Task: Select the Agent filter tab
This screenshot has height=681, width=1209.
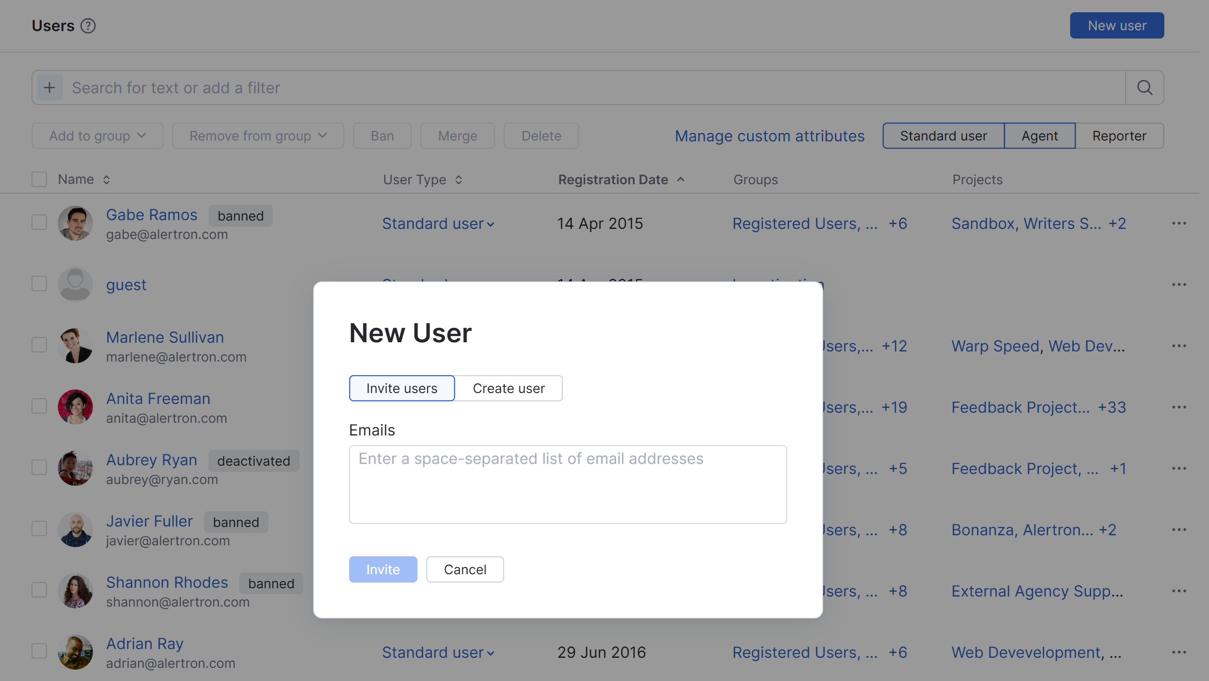Action: pos(1039,136)
